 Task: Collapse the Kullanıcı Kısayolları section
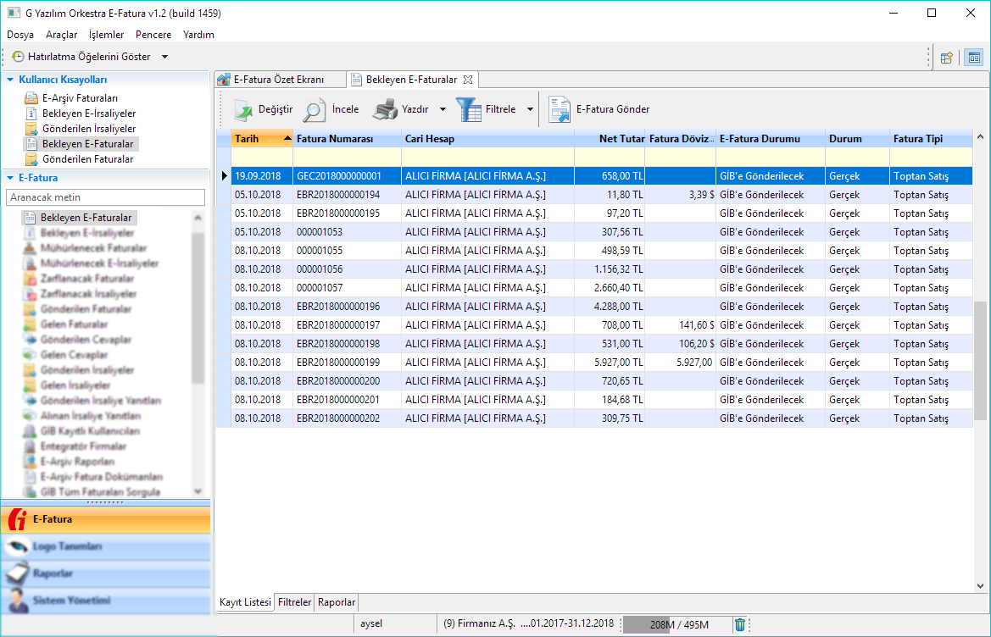[11, 80]
